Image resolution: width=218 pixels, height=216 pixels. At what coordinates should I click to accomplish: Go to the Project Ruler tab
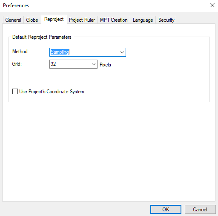[x=82, y=20]
